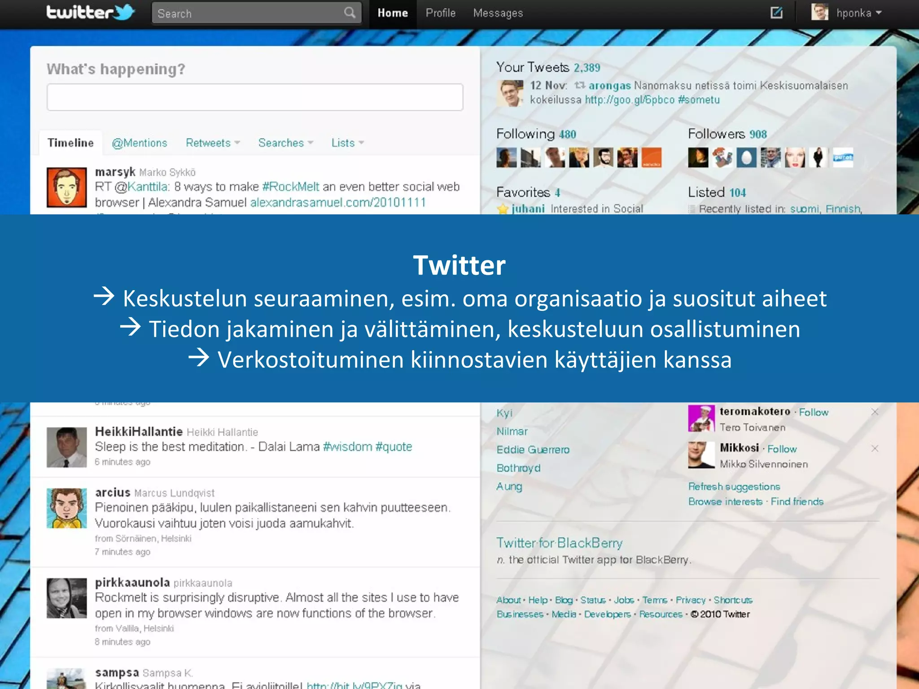The height and width of the screenshot is (689, 919).
Task: Dismiss the Mikkosi suggestion
Action: (x=875, y=449)
